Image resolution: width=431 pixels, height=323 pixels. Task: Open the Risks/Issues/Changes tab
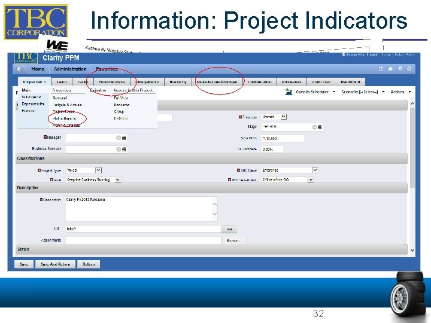pyautogui.click(x=217, y=82)
